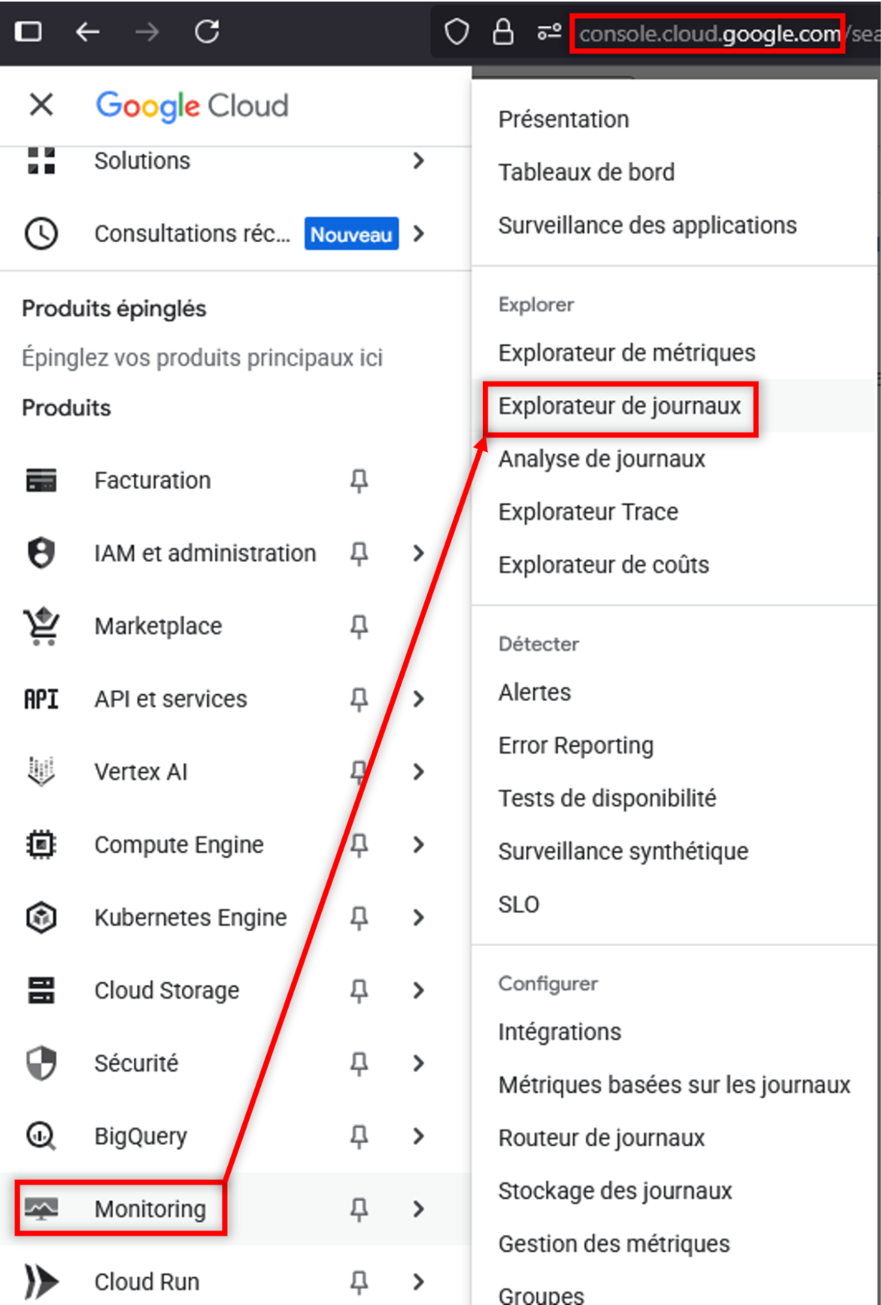Go to the Alertes page
This screenshot has height=1305, width=881.
pyautogui.click(x=534, y=692)
